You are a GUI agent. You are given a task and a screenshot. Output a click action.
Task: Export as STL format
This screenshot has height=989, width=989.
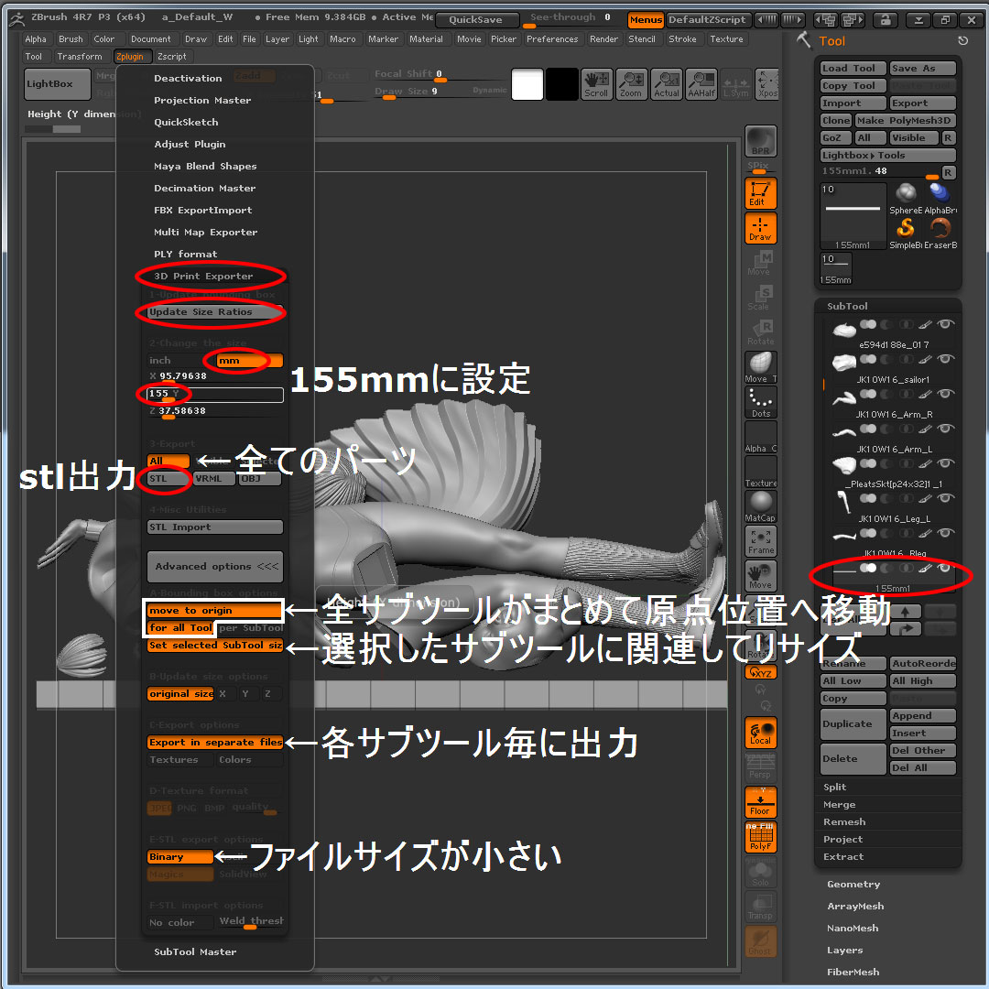[x=168, y=479]
